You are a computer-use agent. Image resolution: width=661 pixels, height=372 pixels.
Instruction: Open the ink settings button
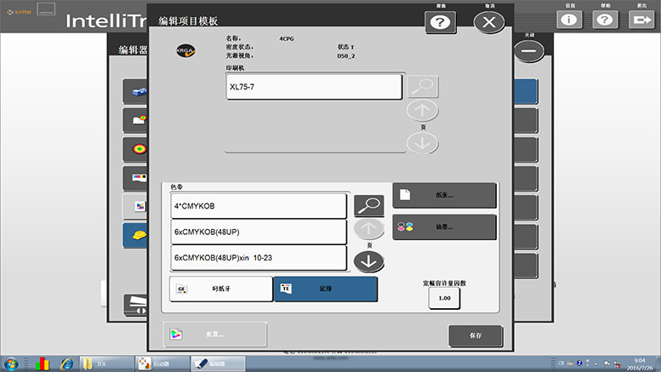444,227
